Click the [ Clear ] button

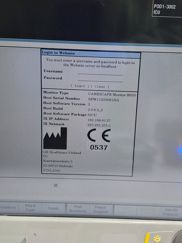pyautogui.click(x=100, y=87)
